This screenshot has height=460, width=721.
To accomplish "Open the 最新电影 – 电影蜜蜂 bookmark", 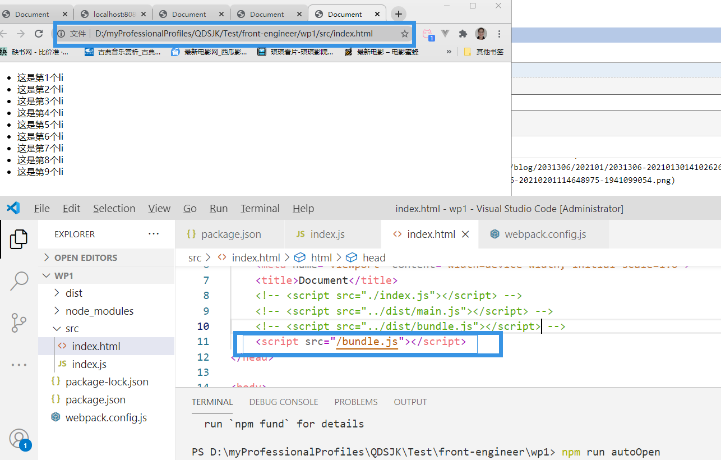I will click(x=382, y=52).
